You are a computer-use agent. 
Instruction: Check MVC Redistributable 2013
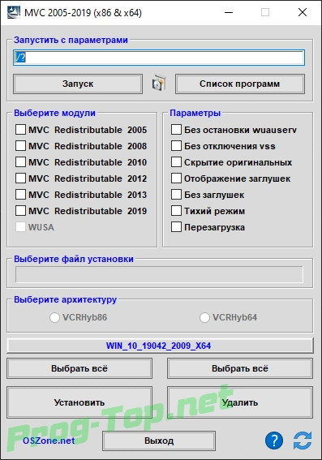pos(20,195)
